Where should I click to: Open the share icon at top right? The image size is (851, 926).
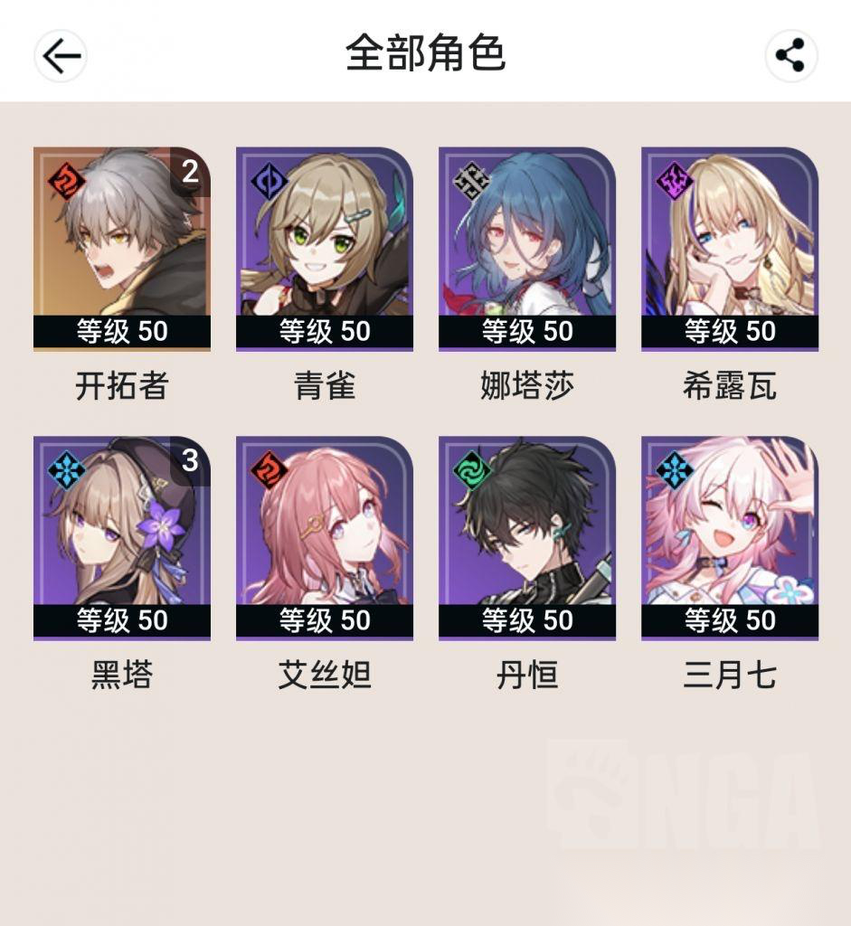tap(790, 56)
